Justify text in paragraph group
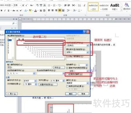This screenshot has height=113, width=131. click(60, 10)
